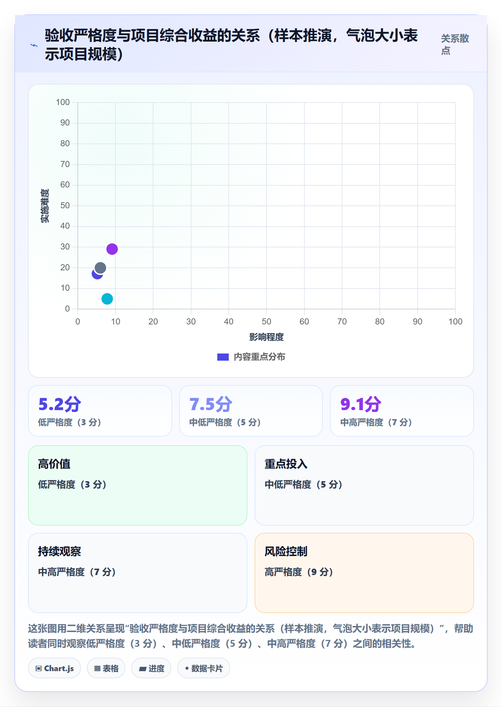This screenshot has height=707, width=502.
Task: Open the 风险控制 quadrant card
Action: point(364,573)
